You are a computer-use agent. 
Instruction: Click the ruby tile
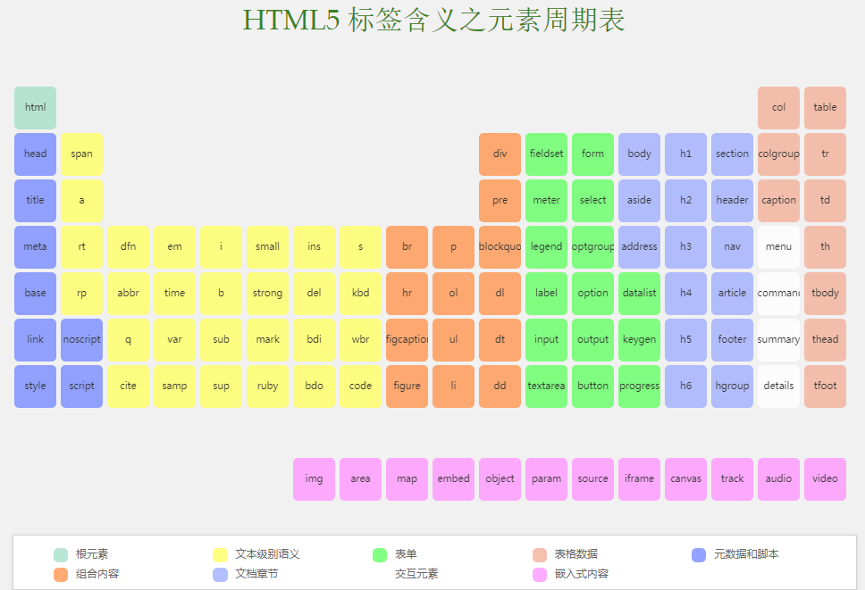click(x=267, y=386)
